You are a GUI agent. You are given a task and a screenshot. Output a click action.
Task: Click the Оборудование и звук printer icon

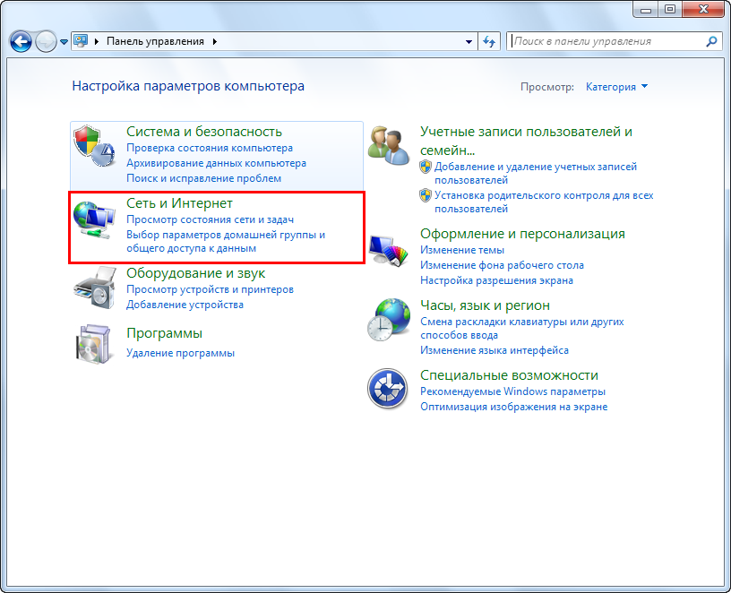[x=95, y=288]
